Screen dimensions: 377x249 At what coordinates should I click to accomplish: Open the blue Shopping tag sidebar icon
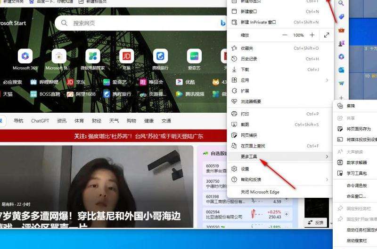(x=341, y=16)
